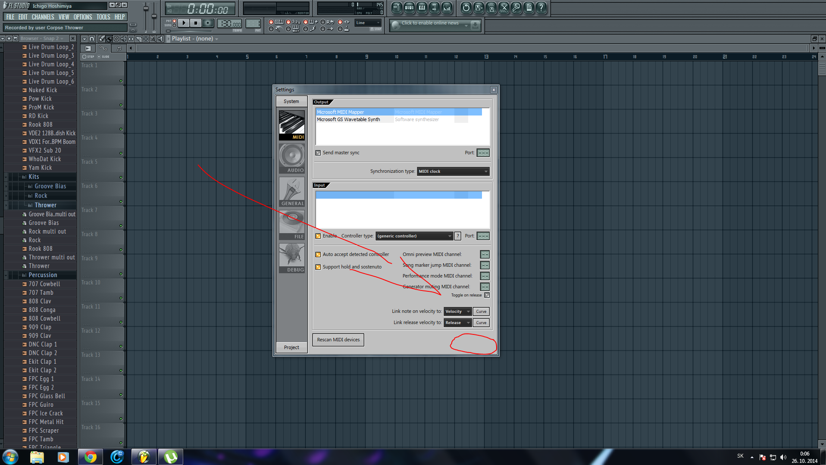Viewport: 826px width, 465px height.
Task: Select the MIDI settings section icon
Action: 292,125
